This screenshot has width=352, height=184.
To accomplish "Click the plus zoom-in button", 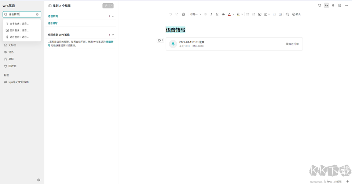I will (348, 181).
